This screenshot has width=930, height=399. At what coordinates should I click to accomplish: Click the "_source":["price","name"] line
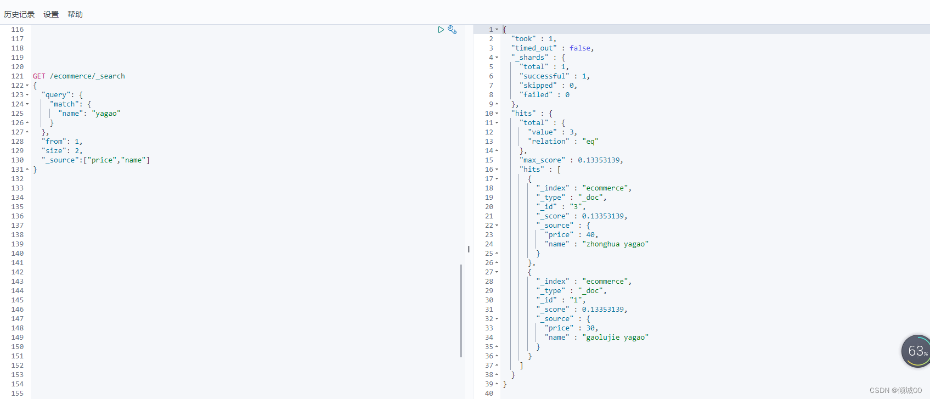pos(95,160)
